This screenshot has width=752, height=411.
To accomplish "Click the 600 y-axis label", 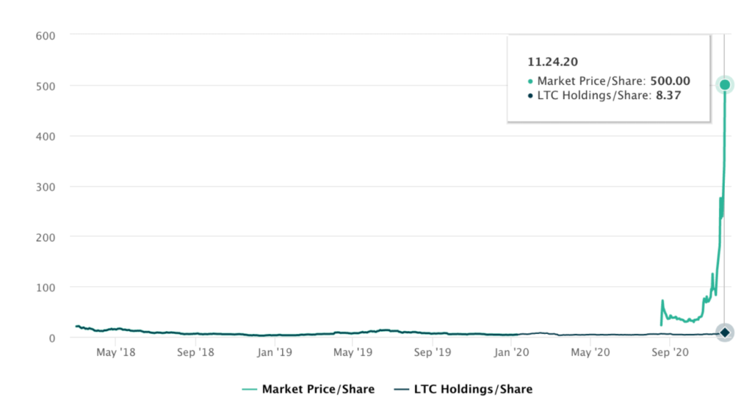I will pos(46,34).
